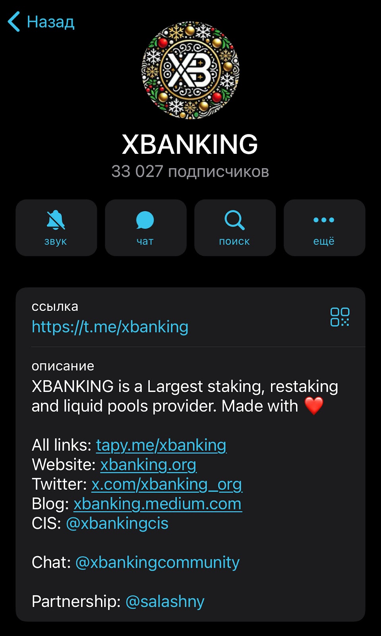Image resolution: width=381 pixels, height=636 pixels.
Task: Tap the 33 027 подписчиков subscriber count
Action: click(190, 171)
